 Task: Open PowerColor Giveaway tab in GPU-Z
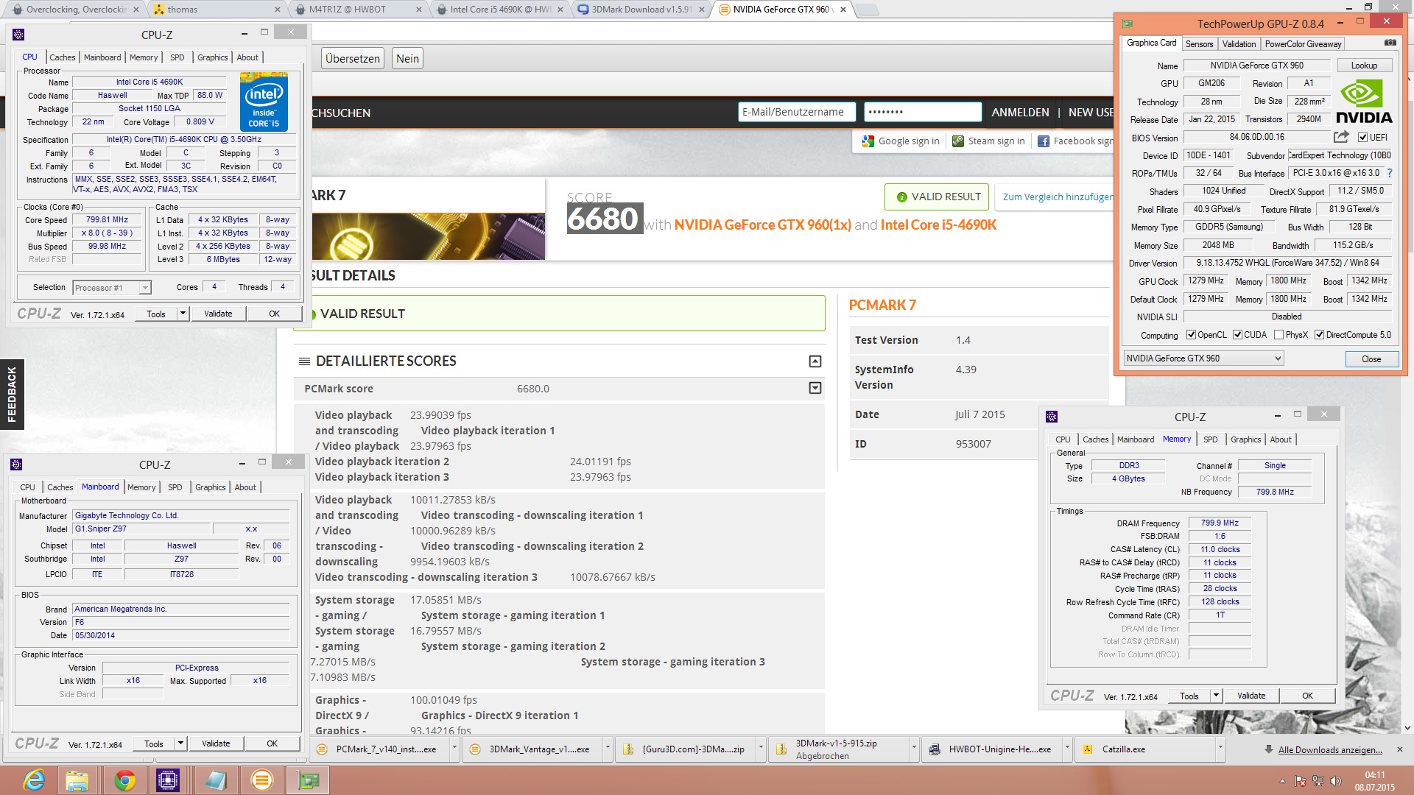(x=1303, y=44)
